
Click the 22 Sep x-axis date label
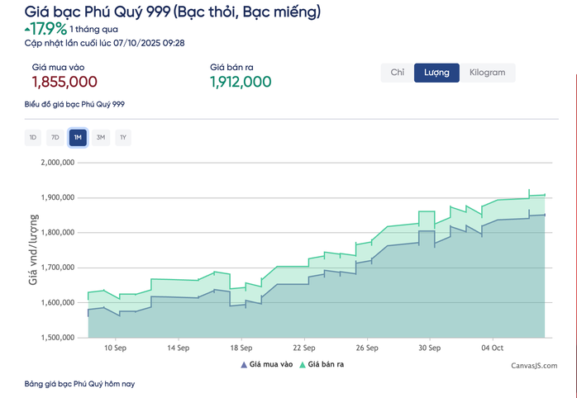click(x=303, y=348)
